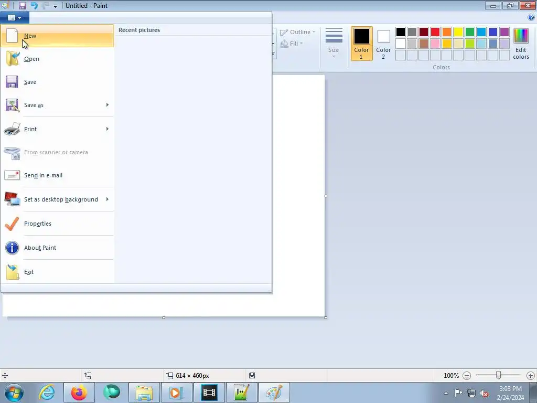Click the Paint palette taskbar icon
The width and height of the screenshot is (537, 403).
click(x=274, y=393)
